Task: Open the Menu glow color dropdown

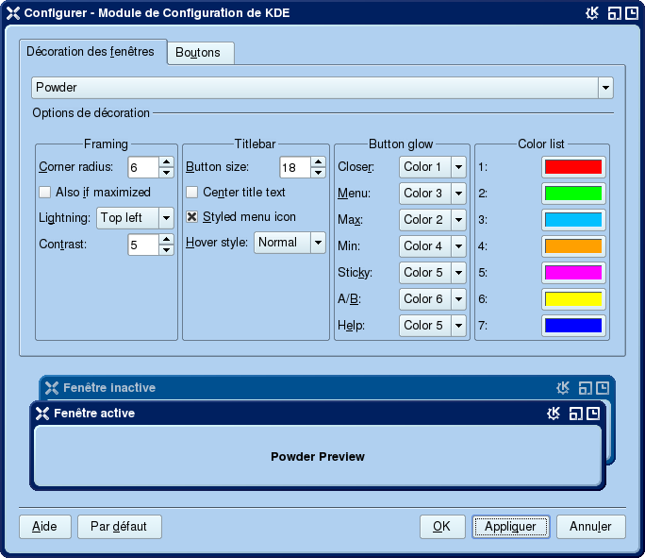Action: 432,194
